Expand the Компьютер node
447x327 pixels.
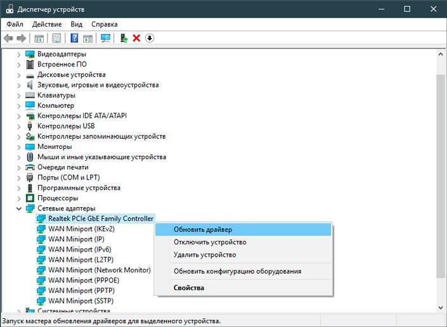click(x=19, y=106)
